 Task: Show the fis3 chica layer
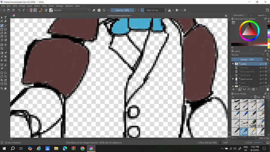[233, 68]
